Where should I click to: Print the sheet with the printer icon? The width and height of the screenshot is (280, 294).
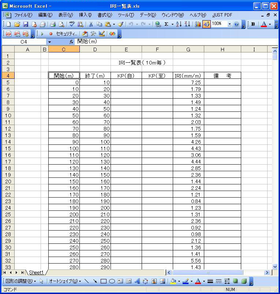53,24
